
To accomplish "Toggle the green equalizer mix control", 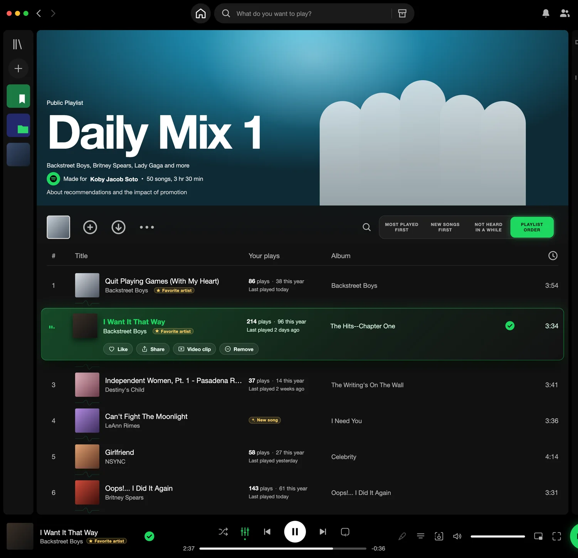I will coord(245,532).
